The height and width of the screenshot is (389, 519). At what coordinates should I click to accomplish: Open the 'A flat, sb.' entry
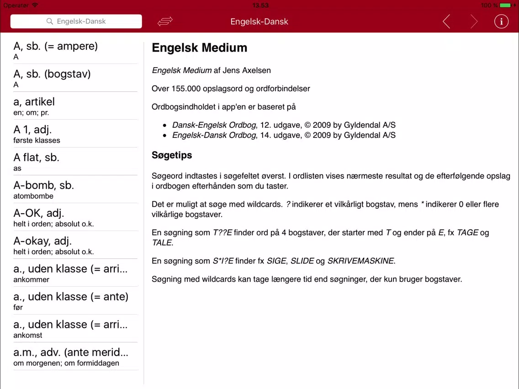(75, 161)
